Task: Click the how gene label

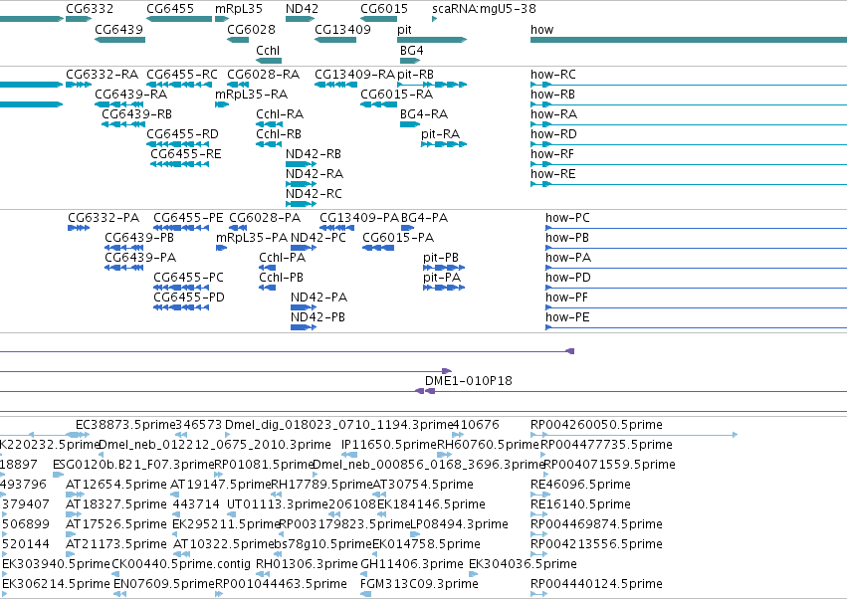Action: click(541, 29)
